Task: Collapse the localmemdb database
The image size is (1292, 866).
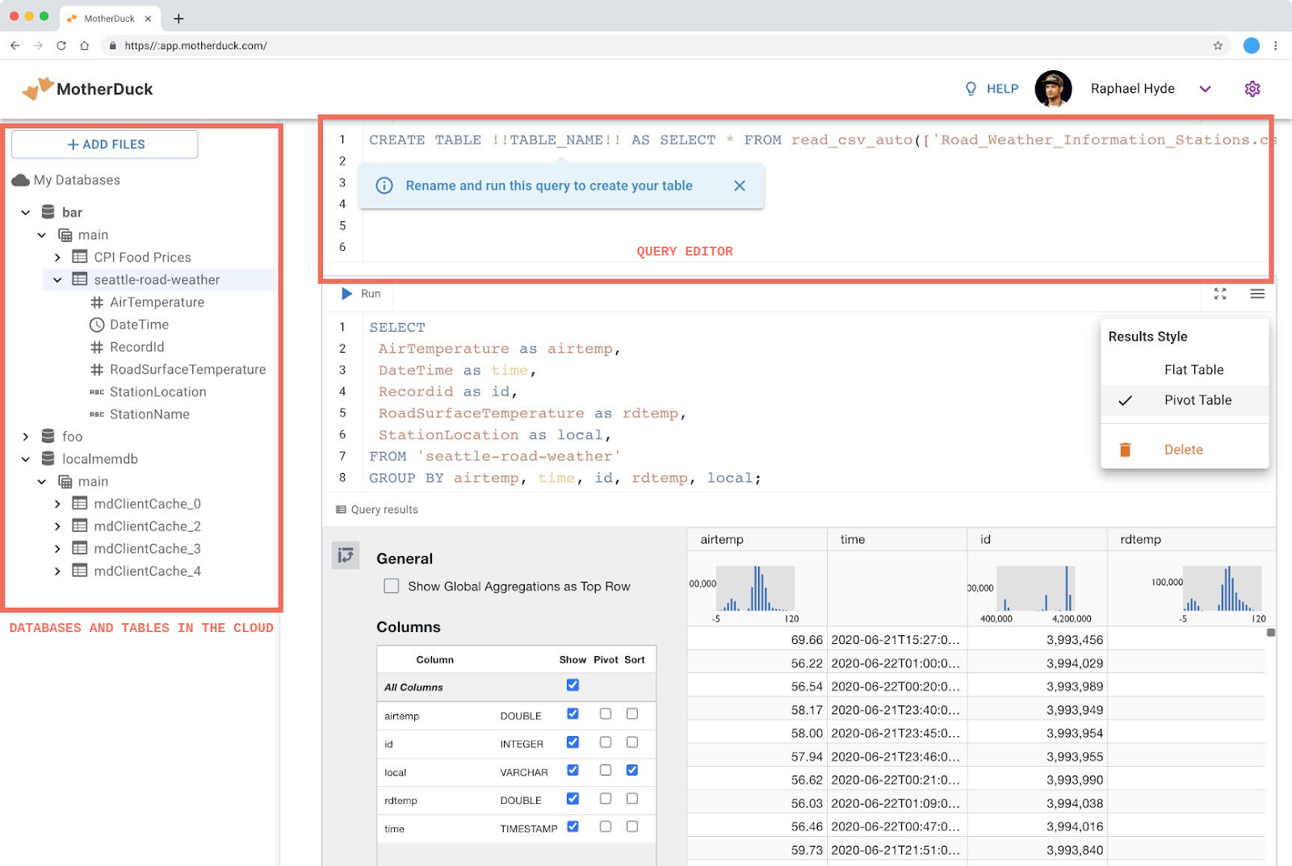Action: tap(26, 459)
